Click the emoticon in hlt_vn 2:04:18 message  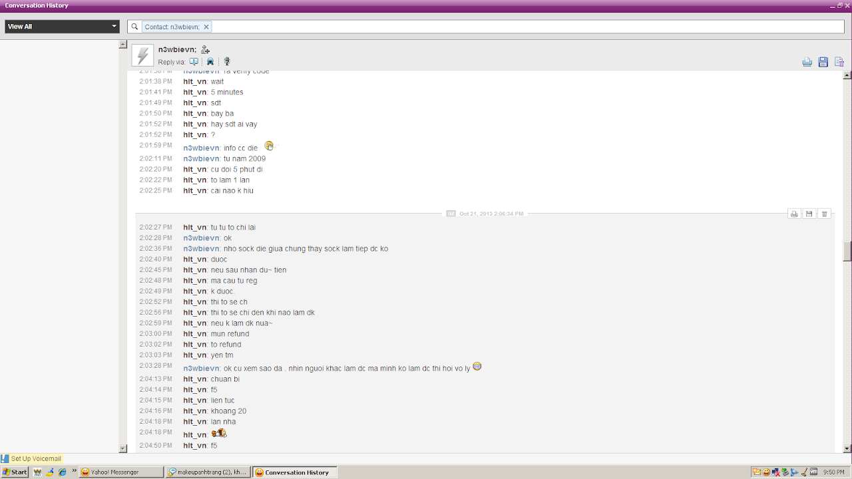tap(219, 433)
